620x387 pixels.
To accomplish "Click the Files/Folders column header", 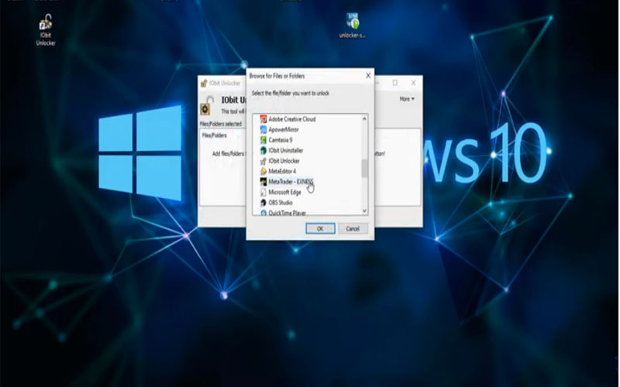I will (x=215, y=135).
